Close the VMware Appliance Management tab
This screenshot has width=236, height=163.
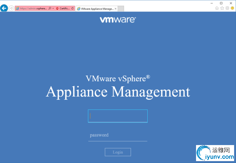click(x=115, y=9)
